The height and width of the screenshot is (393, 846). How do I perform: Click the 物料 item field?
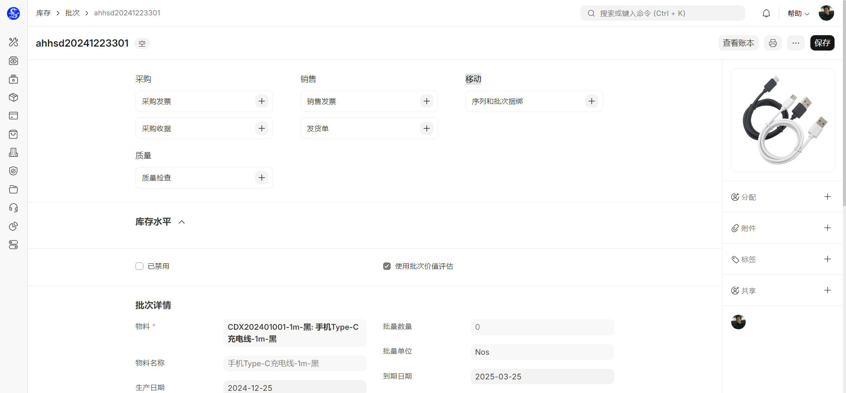tap(295, 333)
